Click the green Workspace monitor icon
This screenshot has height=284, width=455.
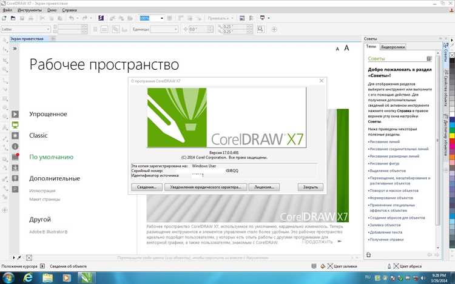click(x=15, y=125)
